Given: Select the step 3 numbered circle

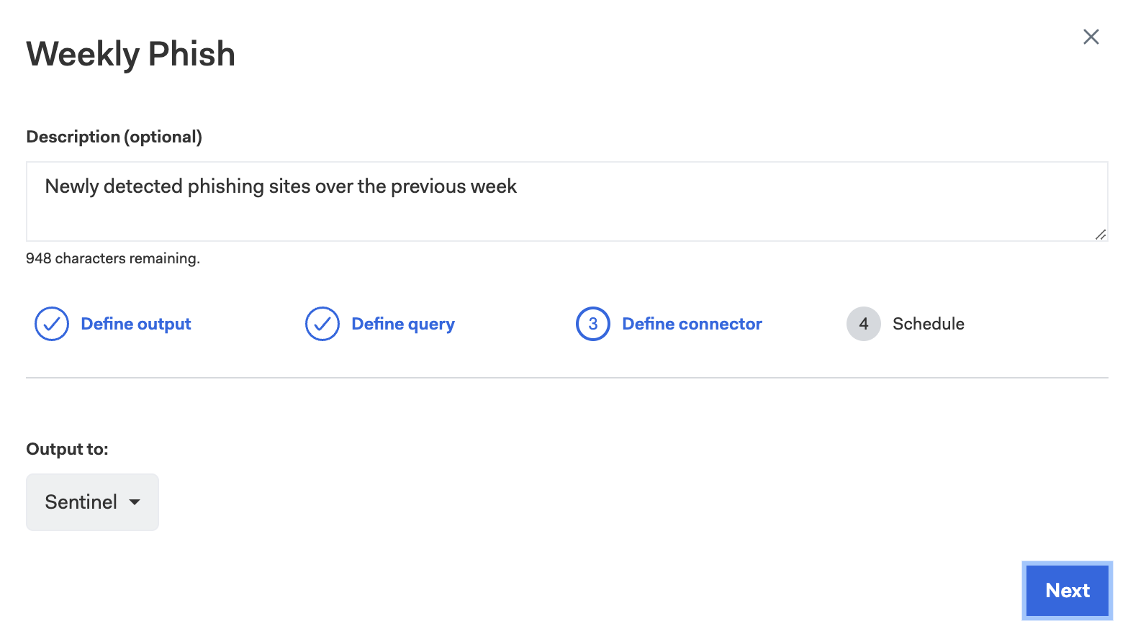Looking at the screenshot, I should (x=593, y=324).
